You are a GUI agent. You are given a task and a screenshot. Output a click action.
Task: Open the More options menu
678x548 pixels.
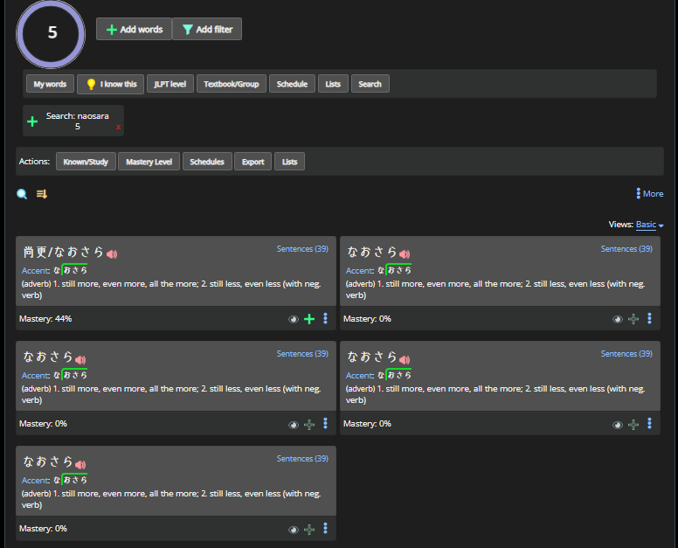click(x=649, y=194)
